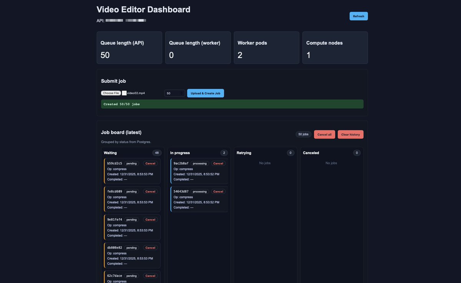This screenshot has width=461, height=283.
Task: Click the Created timestamp of job 9e81fef4
Action: (130, 230)
